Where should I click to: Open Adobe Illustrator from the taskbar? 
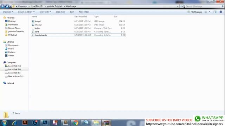click(25, 122)
